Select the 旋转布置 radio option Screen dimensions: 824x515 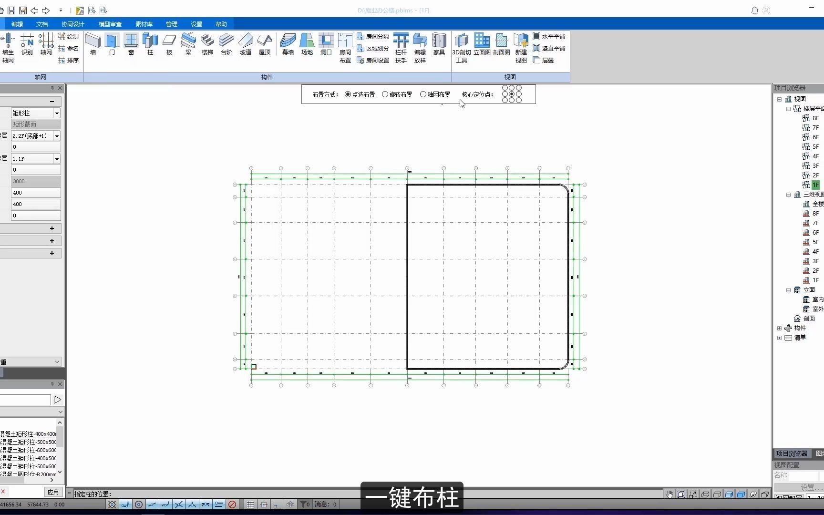(x=385, y=94)
